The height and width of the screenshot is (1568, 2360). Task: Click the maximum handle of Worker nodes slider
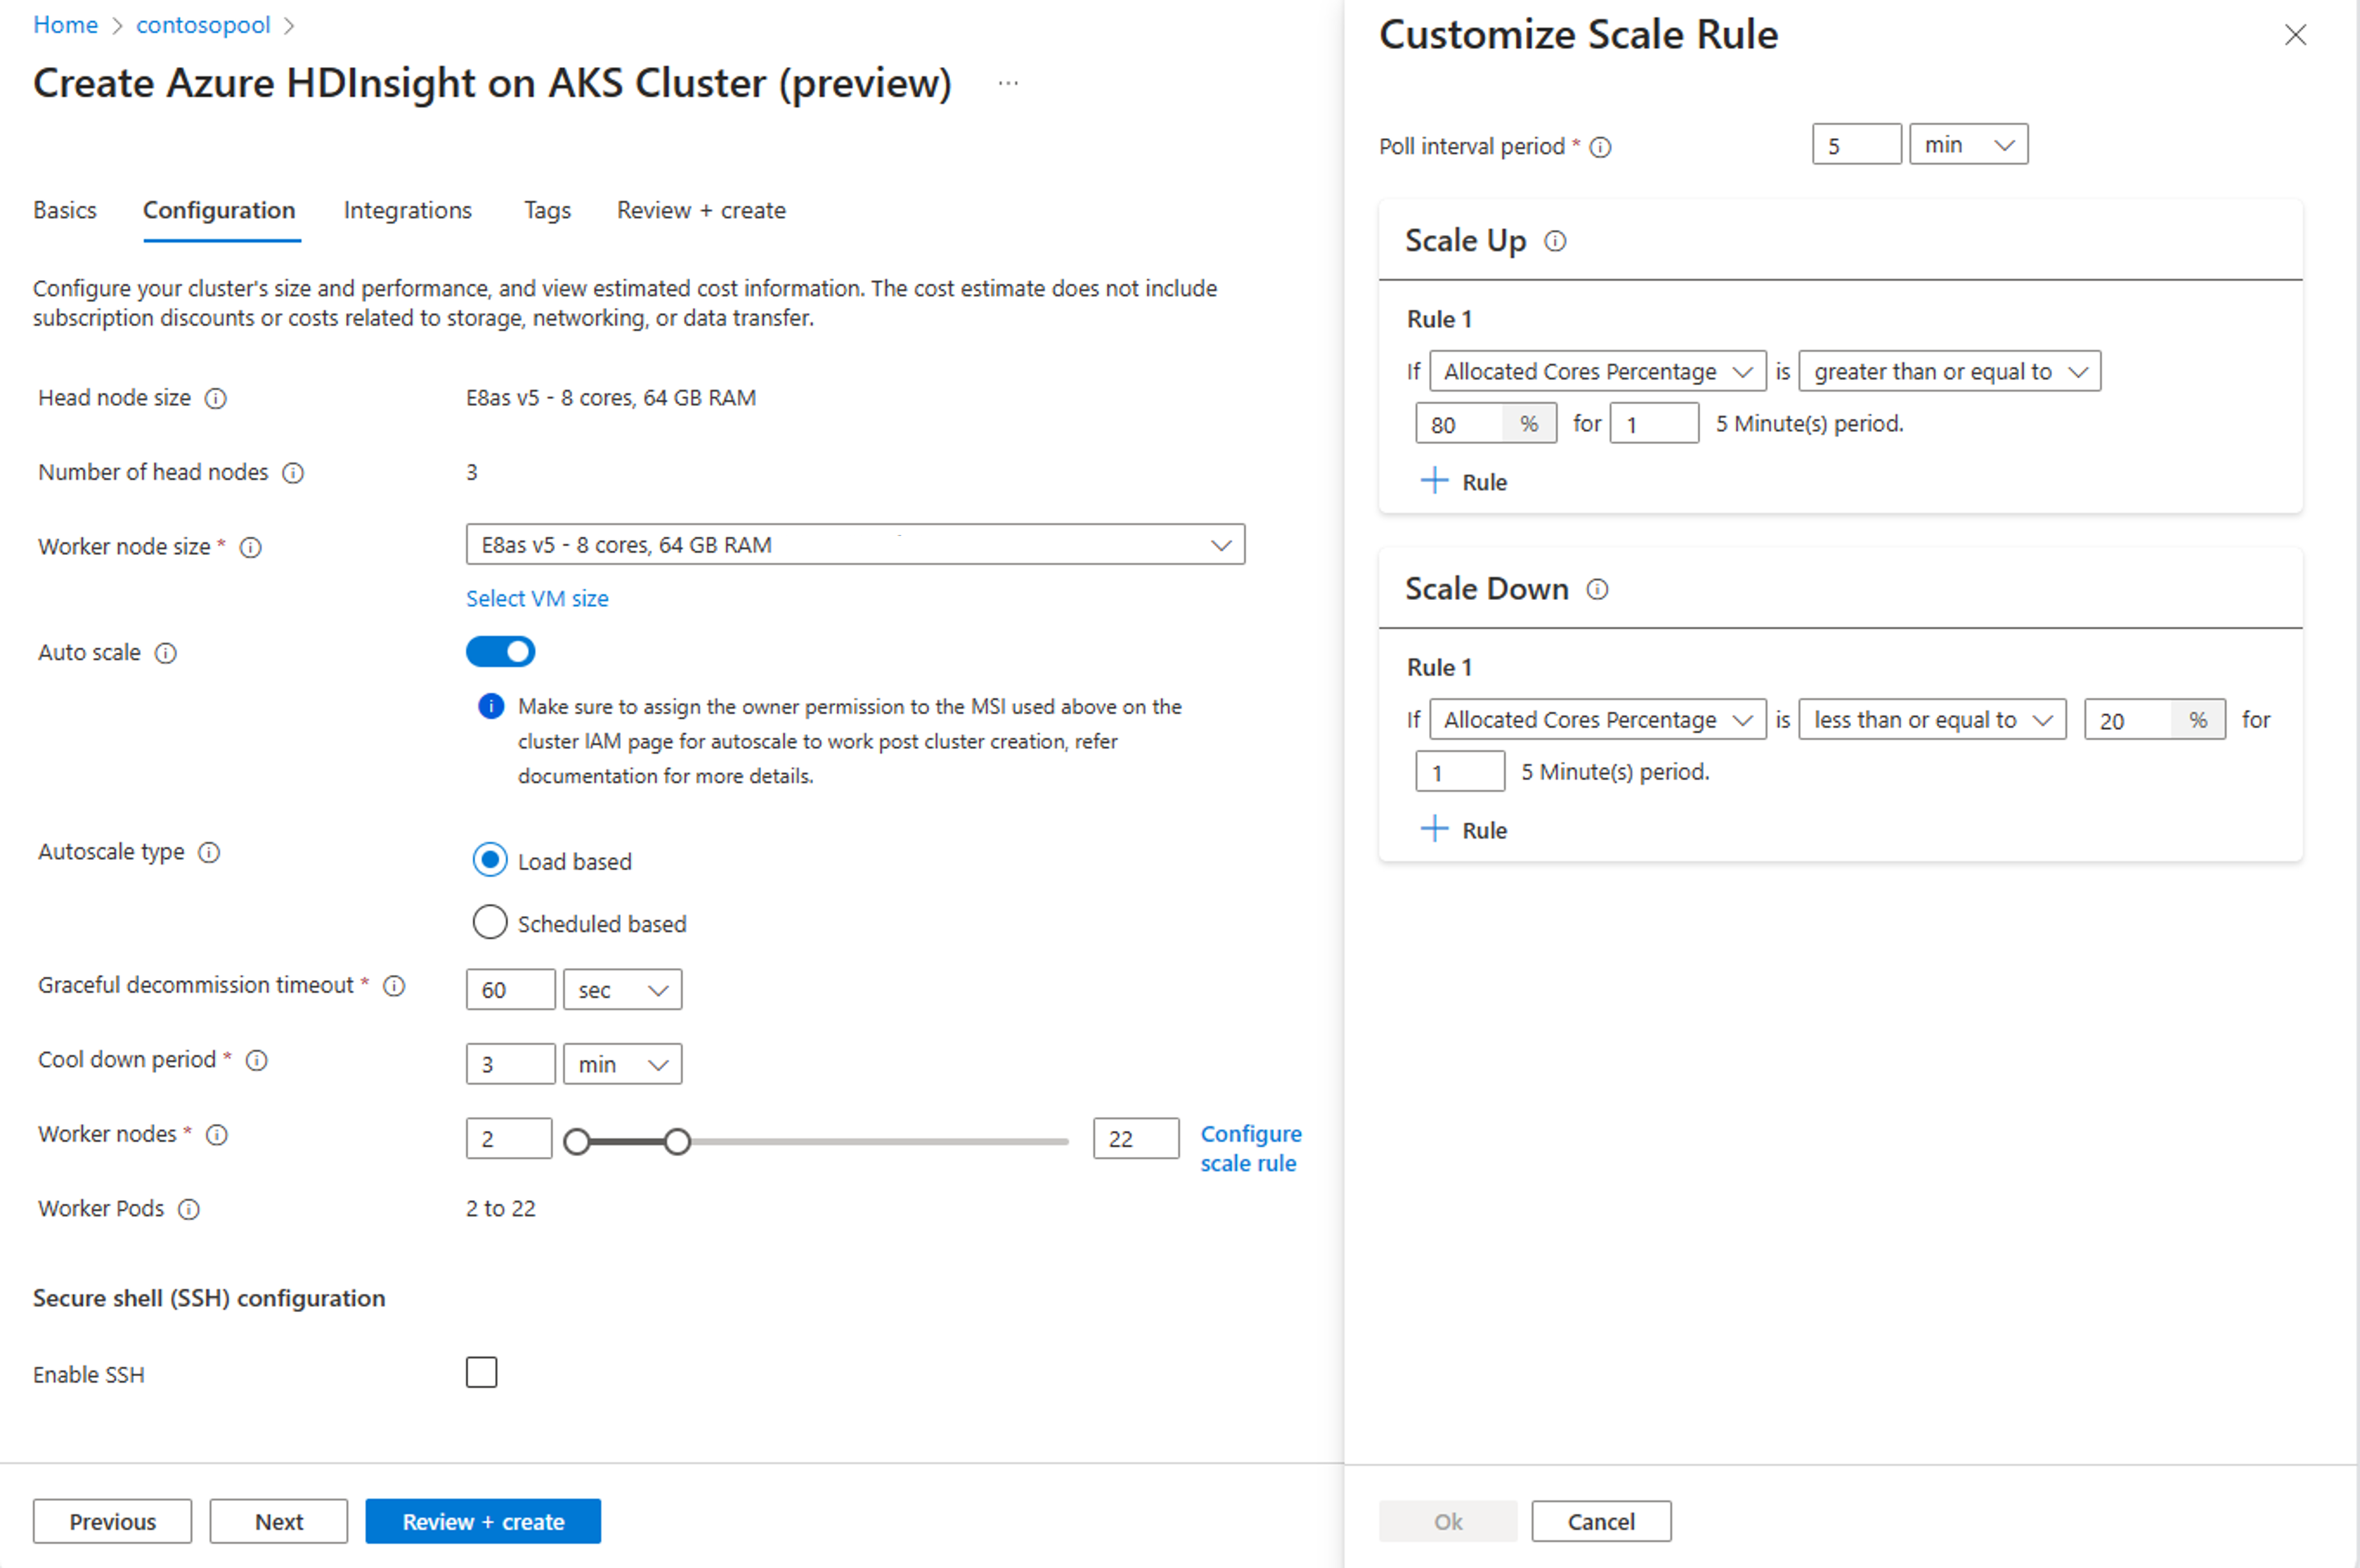click(x=677, y=1141)
